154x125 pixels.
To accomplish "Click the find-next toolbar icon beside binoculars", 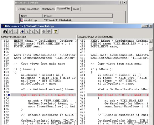I will pos(10,32).
